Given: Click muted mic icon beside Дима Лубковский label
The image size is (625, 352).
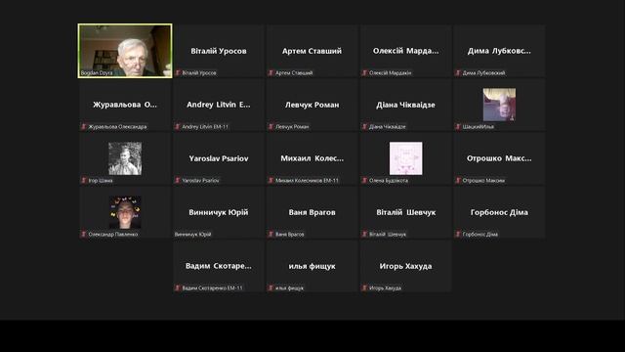Looking at the screenshot, I should (458, 73).
